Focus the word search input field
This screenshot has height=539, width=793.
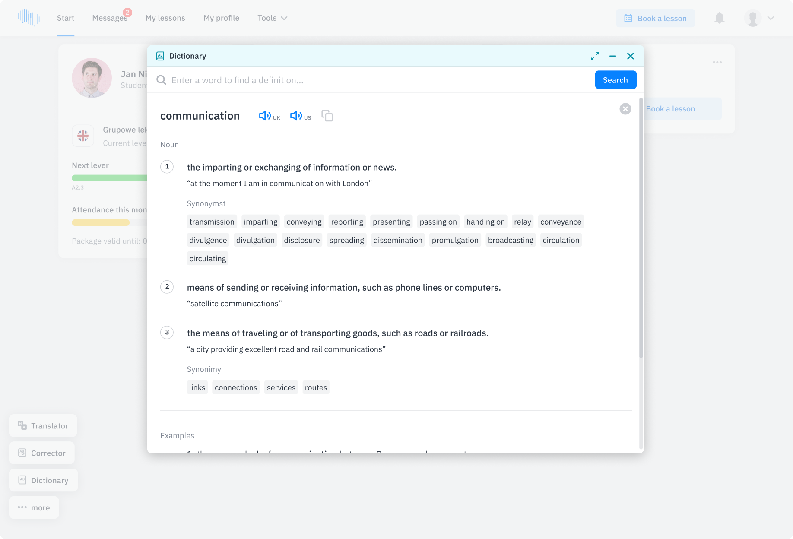coord(376,80)
